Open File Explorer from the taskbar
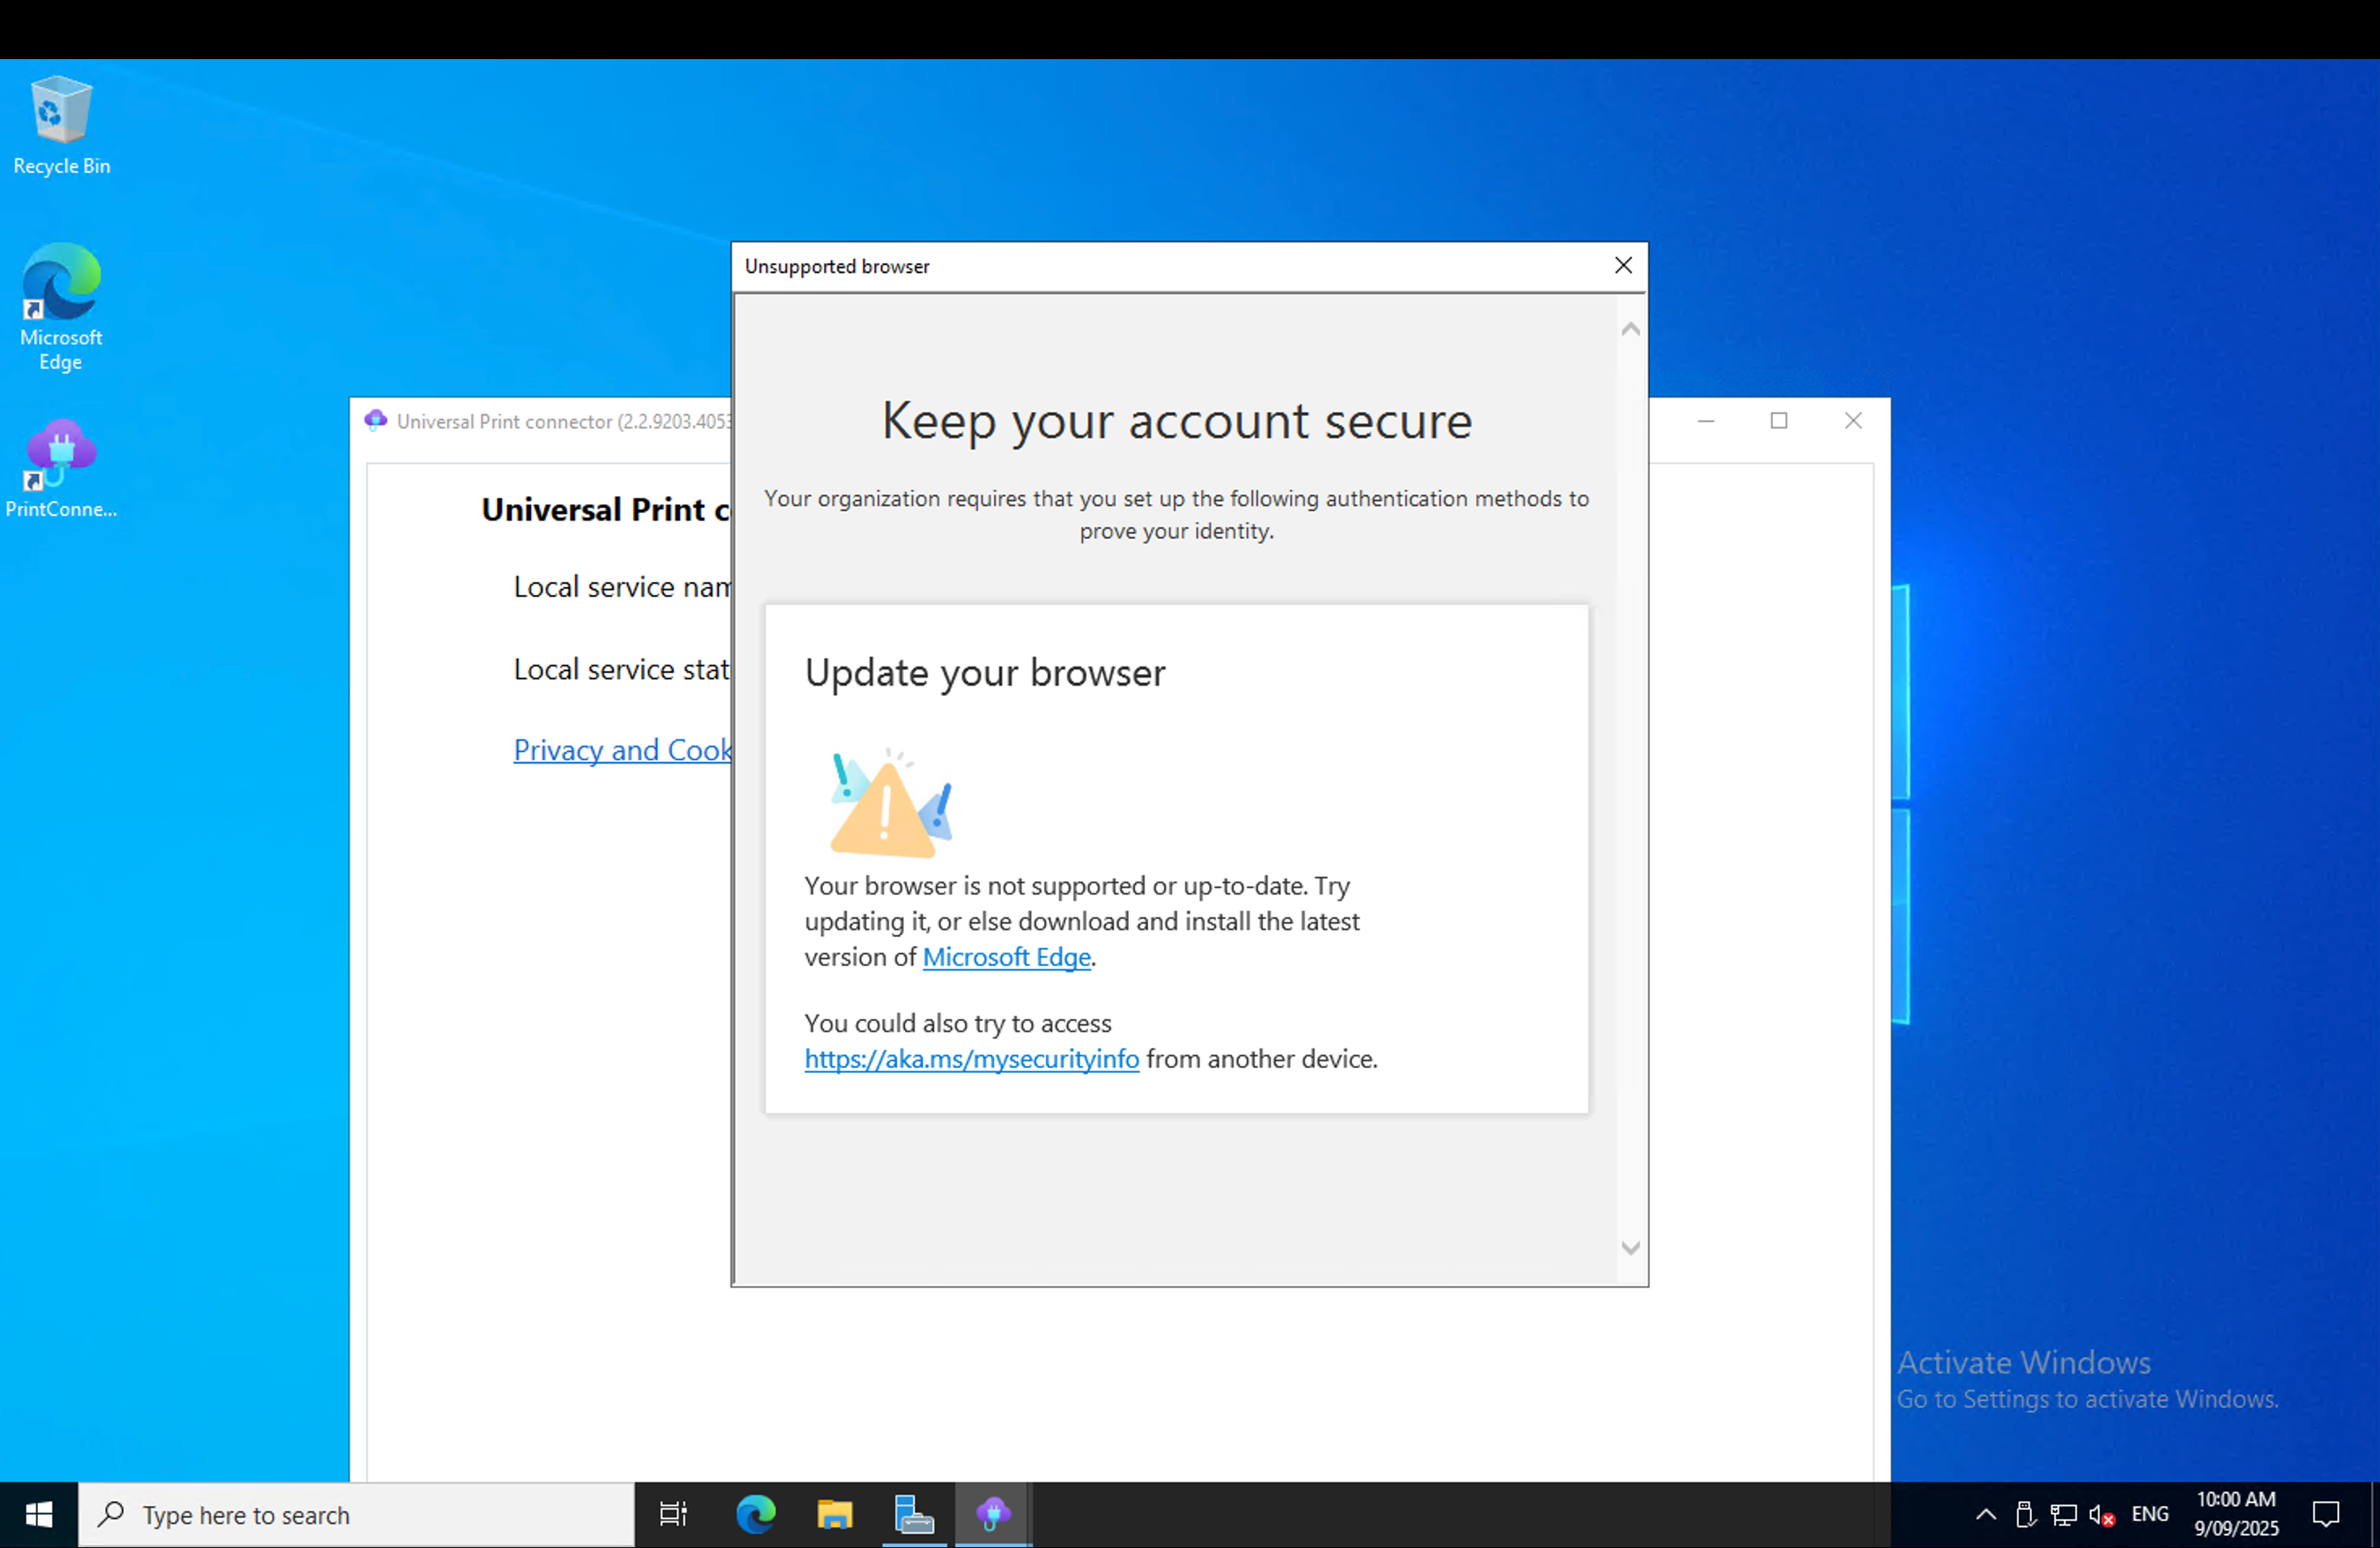 coord(835,1514)
